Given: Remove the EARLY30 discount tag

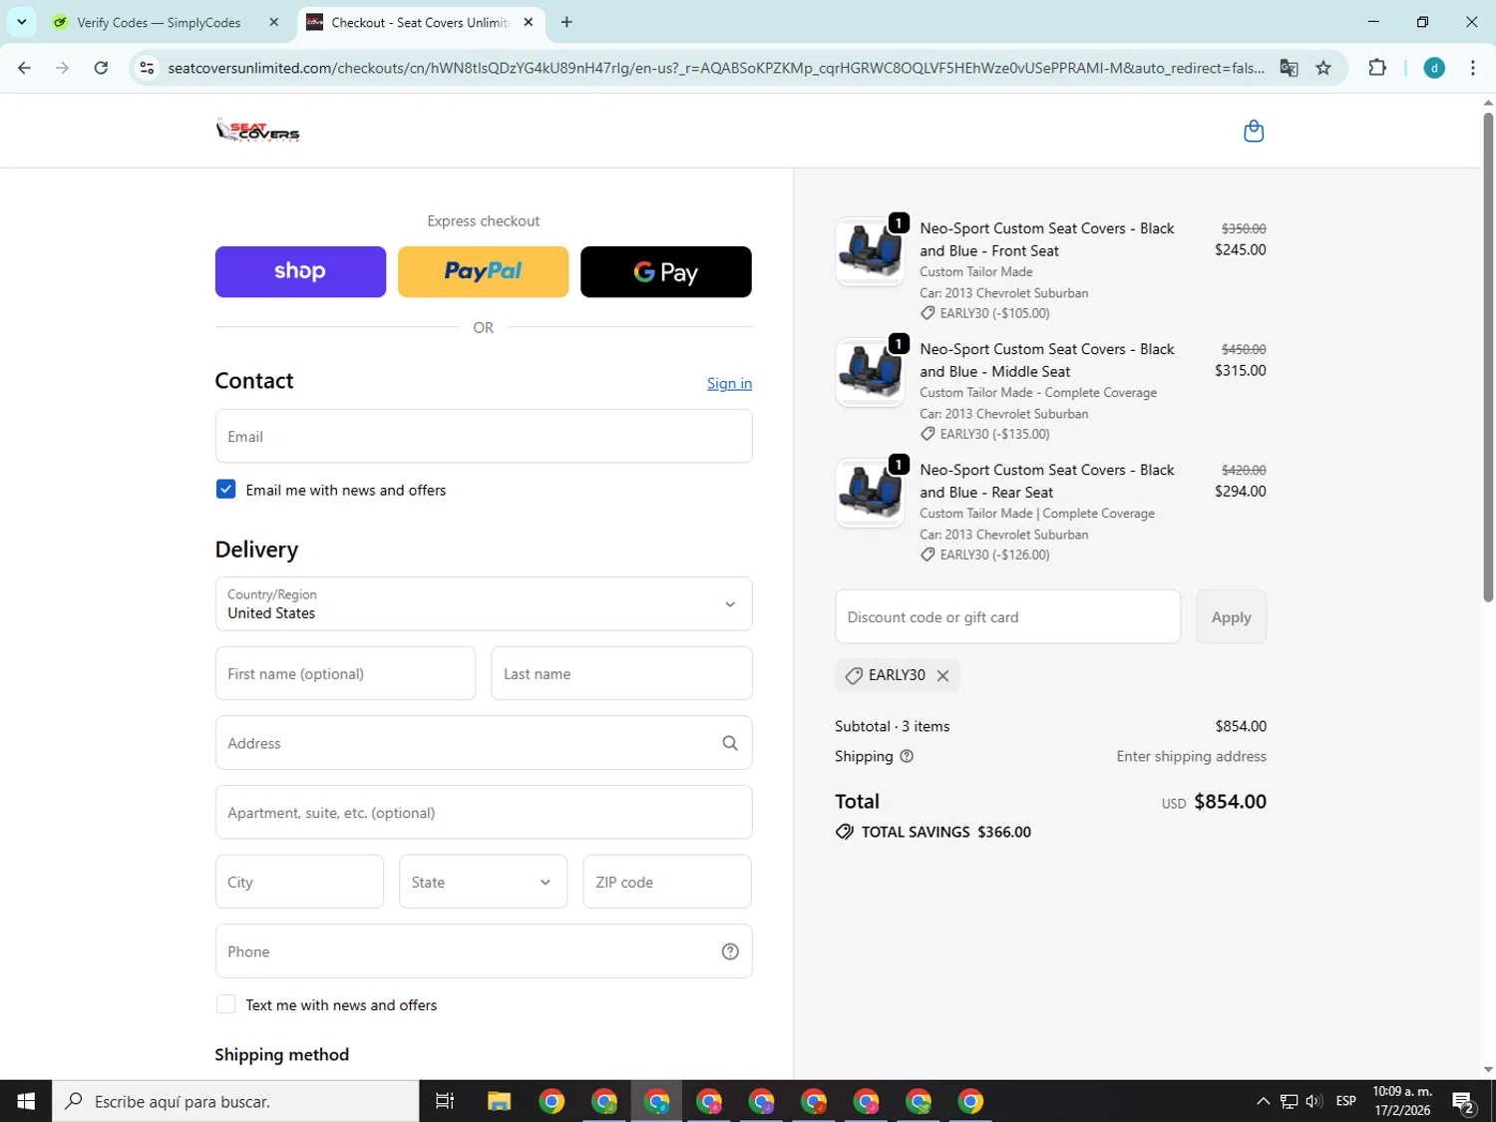Looking at the screenshot, I should [x=942, y=675].
